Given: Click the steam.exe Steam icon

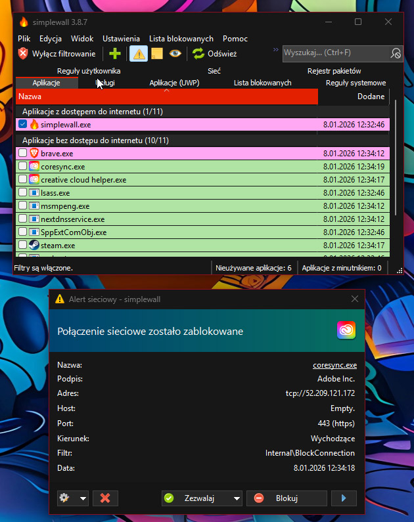Looking at the screenshot, I should pyautogui.click(x=34, y=245).
